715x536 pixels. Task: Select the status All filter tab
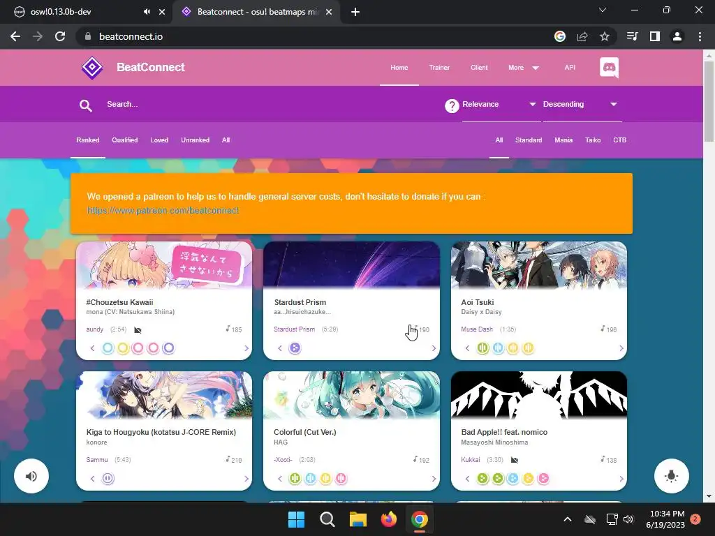coord(226,140)
